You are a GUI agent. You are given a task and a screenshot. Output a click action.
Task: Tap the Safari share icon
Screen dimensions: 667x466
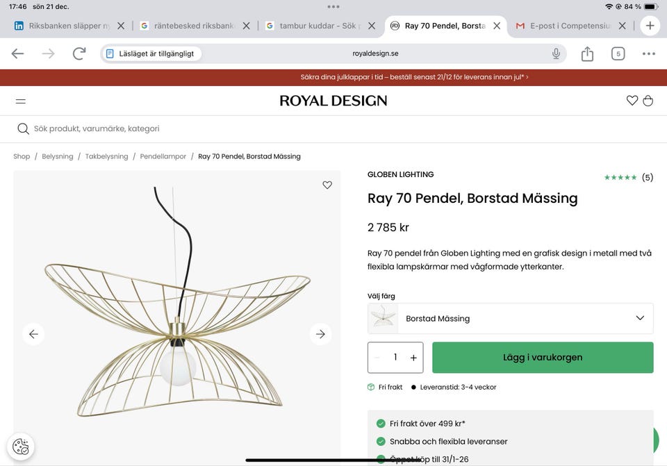[587, 53]
